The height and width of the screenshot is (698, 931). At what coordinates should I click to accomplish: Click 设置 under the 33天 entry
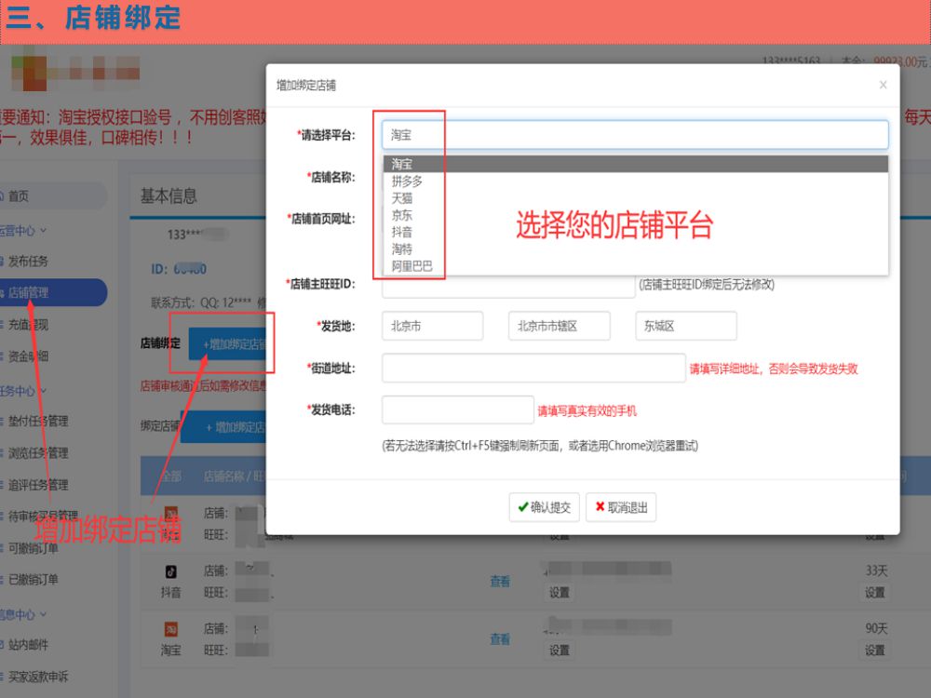pyautogui.click(x=874, y=592)
